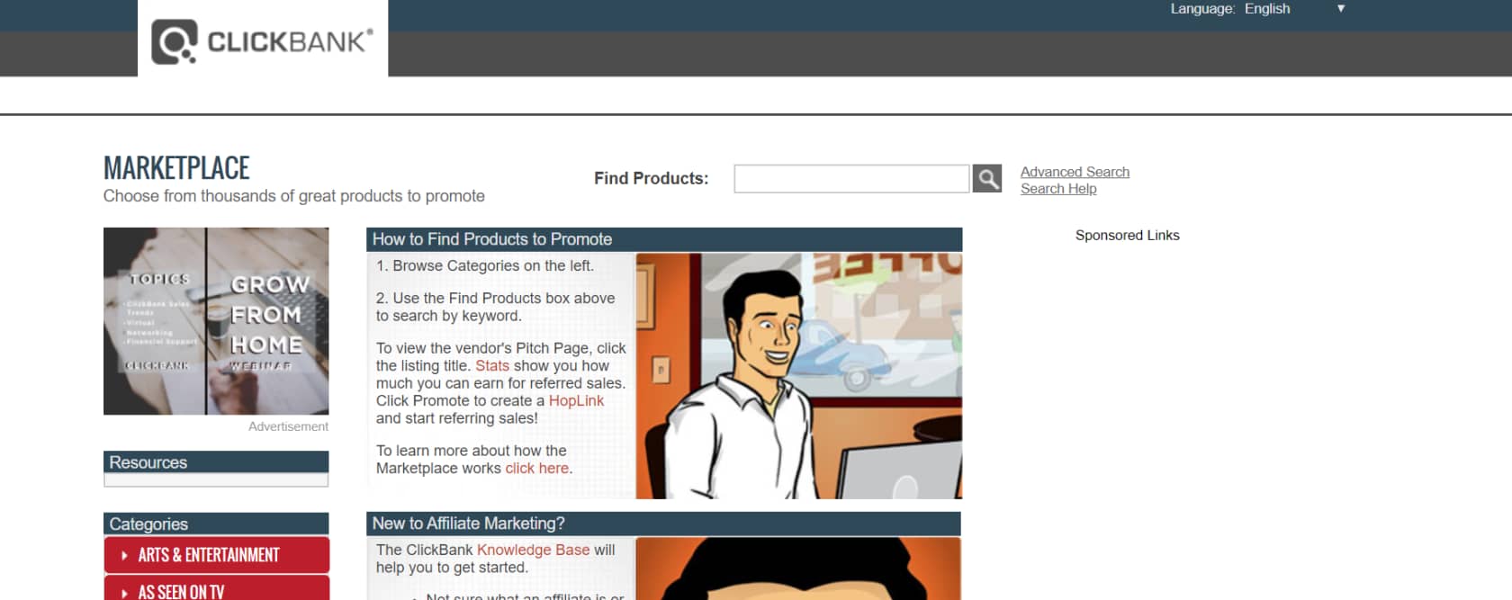Open the Advanced Search link
Viewport: 1512px width, 600px height.
pyautogui.click(x=1075, y=172)
